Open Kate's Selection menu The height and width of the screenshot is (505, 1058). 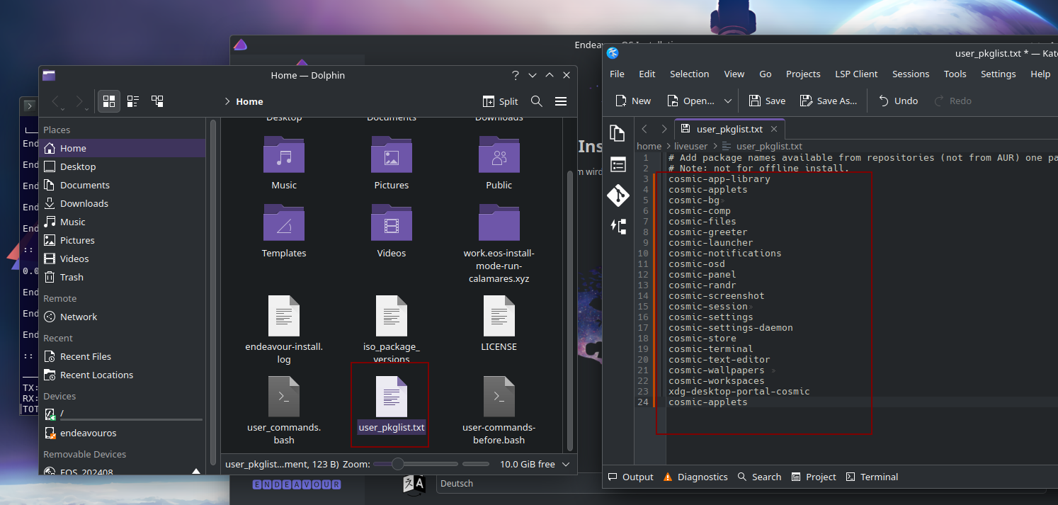click(689, 74)
